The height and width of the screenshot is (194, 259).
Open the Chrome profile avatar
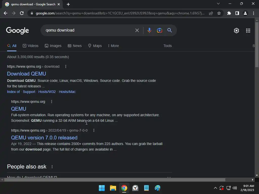click(245, 13)
